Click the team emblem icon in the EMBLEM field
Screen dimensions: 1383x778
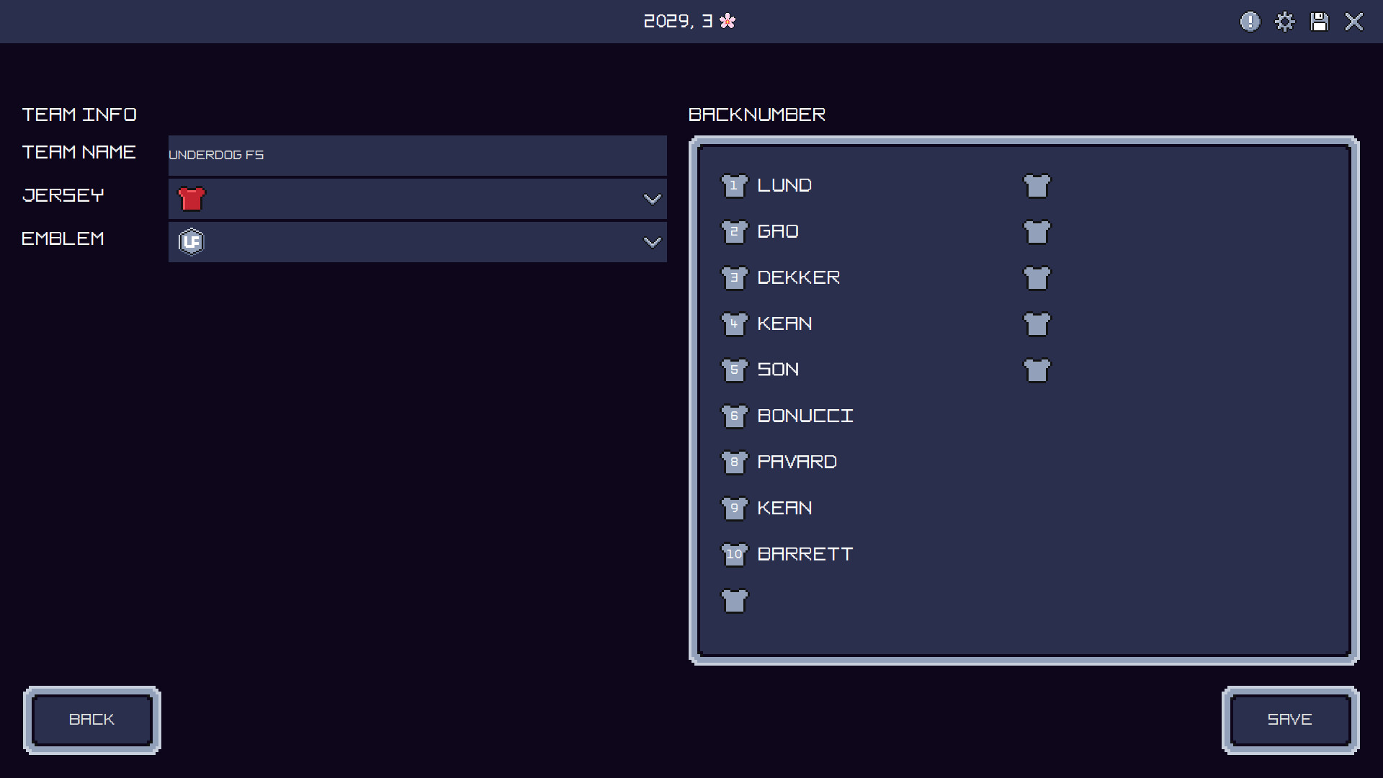click(192, 242)
